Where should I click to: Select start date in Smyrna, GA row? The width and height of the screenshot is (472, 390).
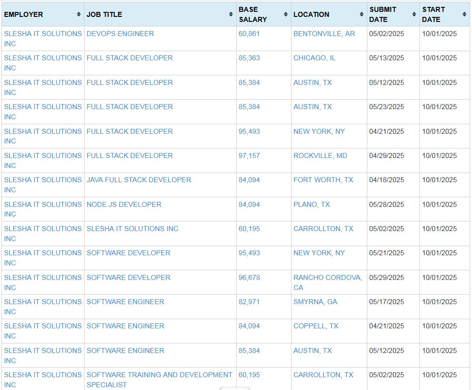[439, 301]
